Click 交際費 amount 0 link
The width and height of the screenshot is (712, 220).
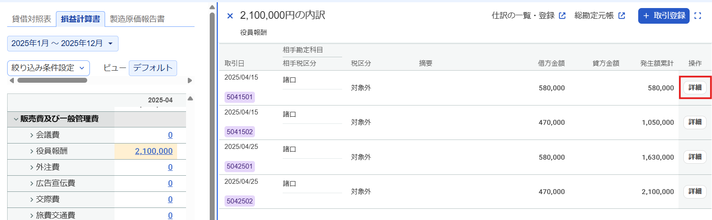click(170, 199)
